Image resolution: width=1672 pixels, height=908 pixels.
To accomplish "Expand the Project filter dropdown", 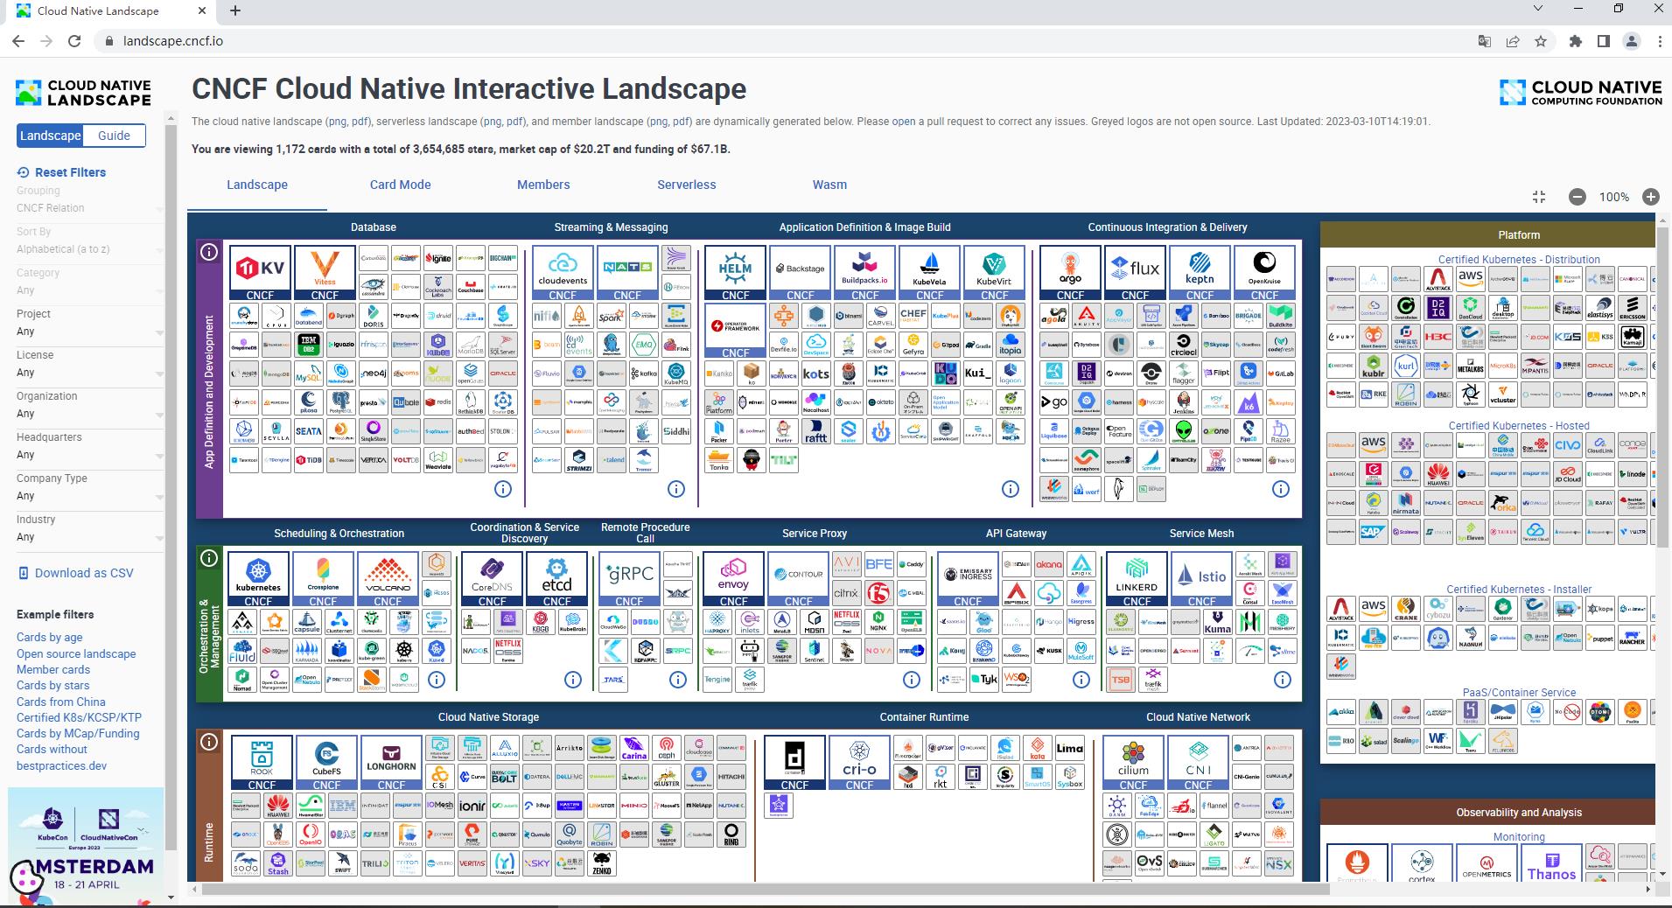I will (x=89, y=332).
